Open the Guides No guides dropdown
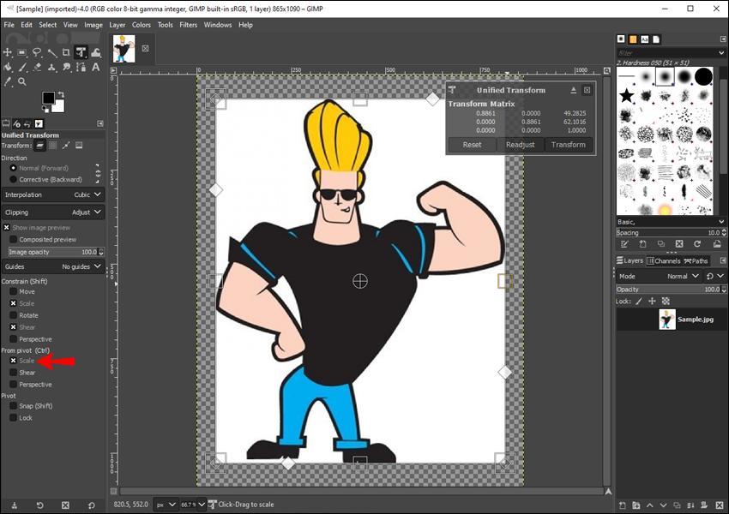729x514 pixels. click(53, 266)
